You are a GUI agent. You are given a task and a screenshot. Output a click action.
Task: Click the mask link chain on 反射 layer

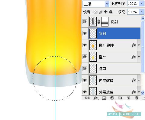tap(99, 22)
